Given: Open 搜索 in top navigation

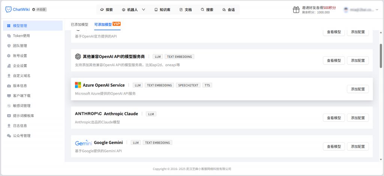Looking at the screenshot, I should coord(207,10).
